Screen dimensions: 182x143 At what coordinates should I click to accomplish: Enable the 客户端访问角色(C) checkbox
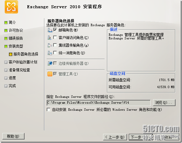[x=55, y=37]
